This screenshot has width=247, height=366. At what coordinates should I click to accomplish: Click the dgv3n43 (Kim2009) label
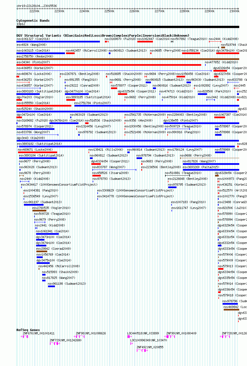coord(31,138)
